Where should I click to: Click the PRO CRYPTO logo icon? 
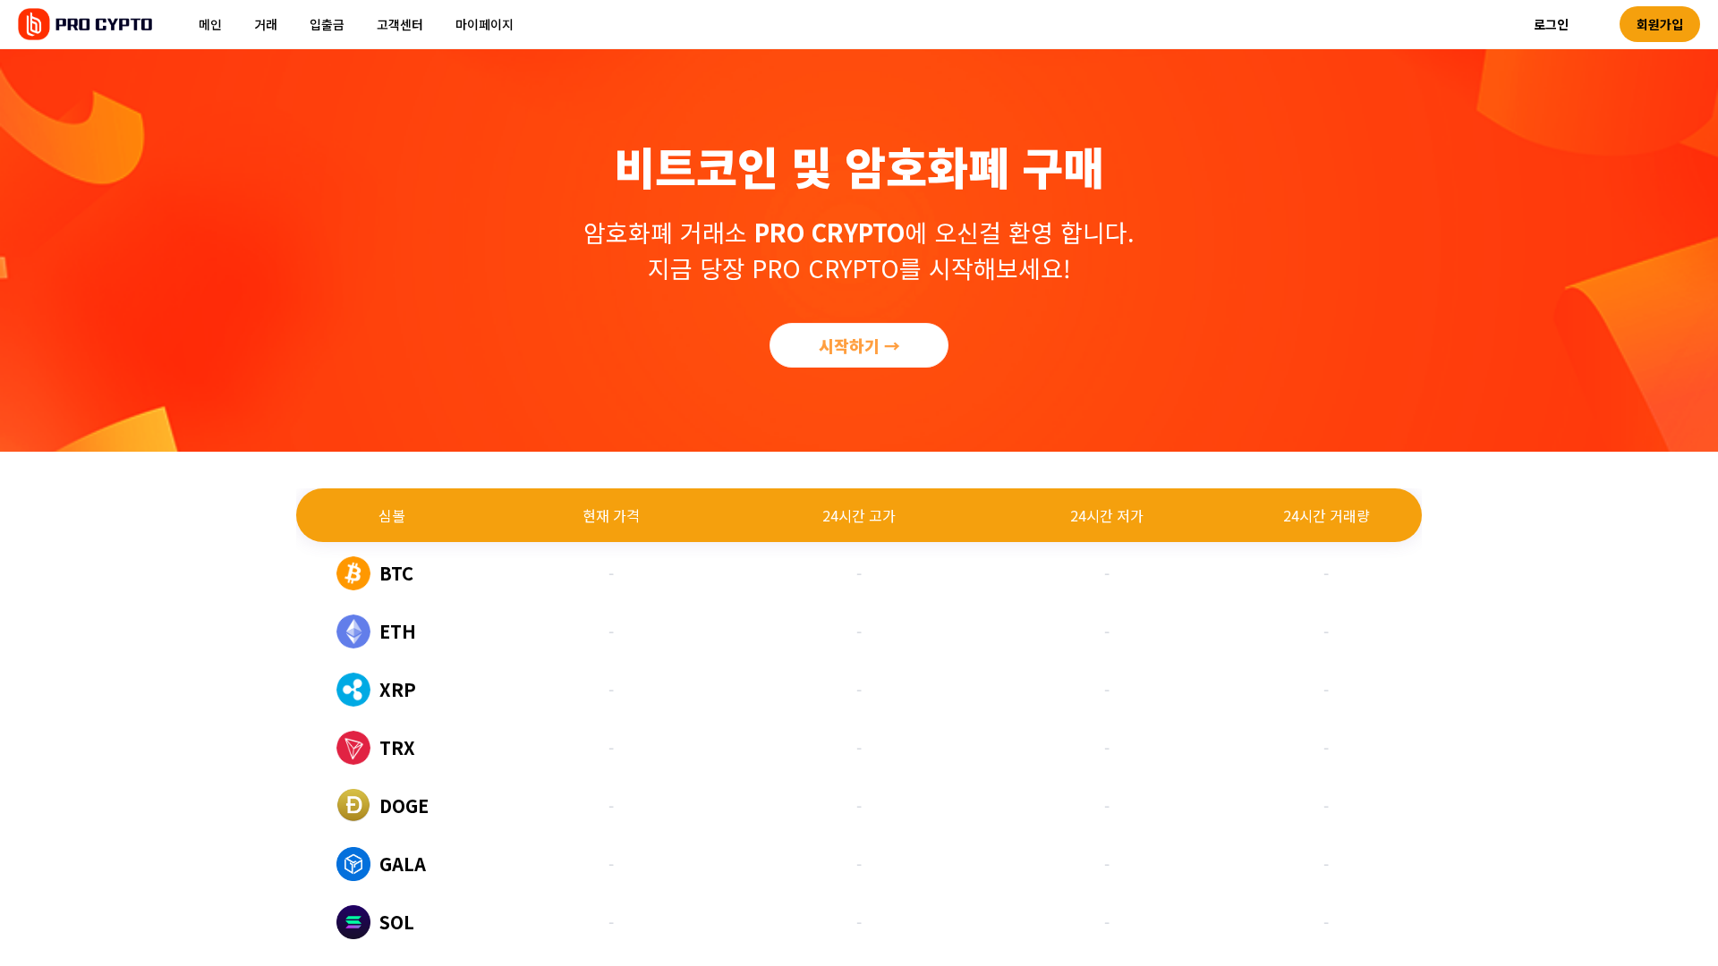pyautogui.click(x=33, y=24)
